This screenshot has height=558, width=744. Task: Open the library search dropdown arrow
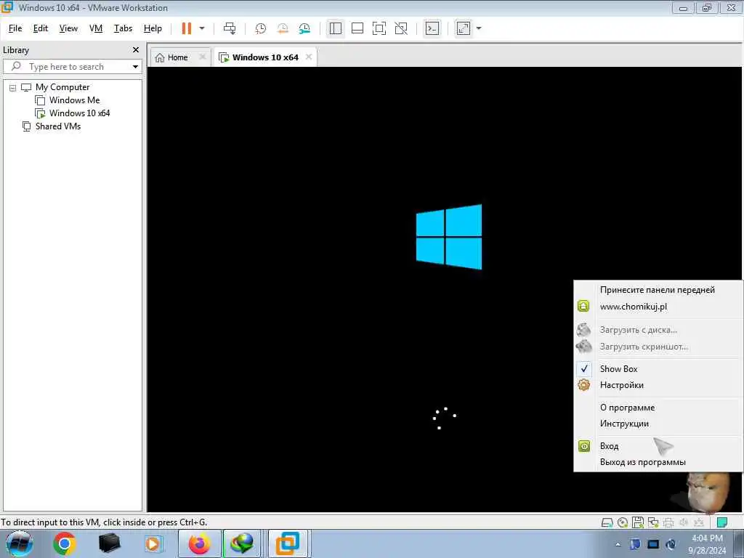click(135, 66)
